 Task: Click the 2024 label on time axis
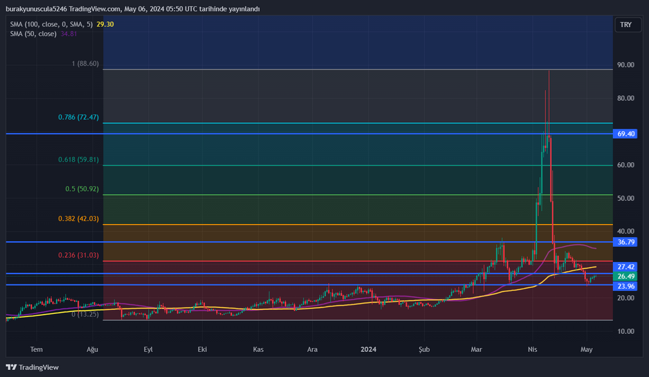click(x=369, y=349)
